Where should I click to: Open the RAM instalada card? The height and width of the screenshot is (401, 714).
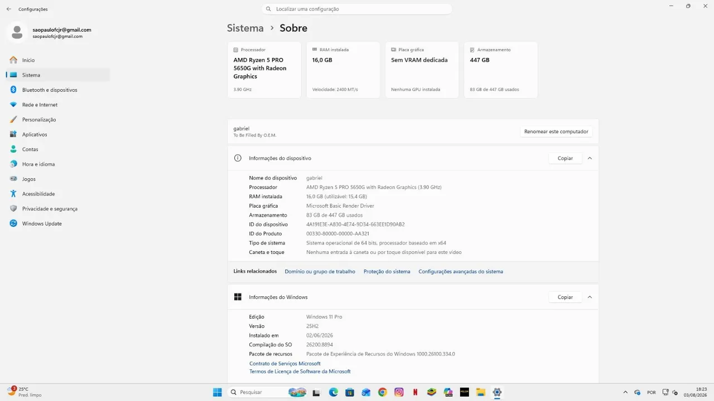(x=343, y=70)
